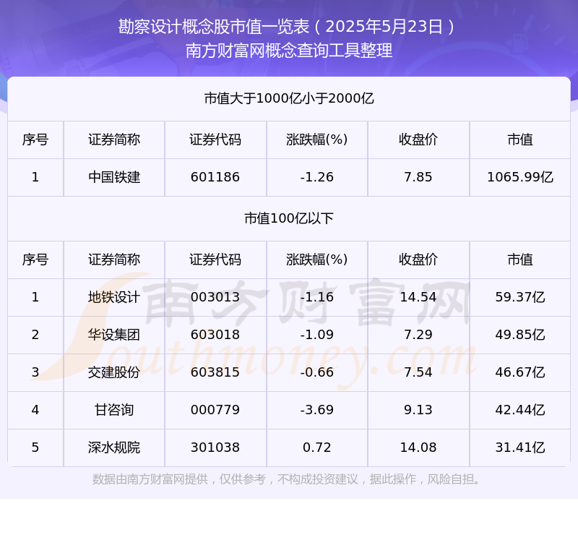The height and width of the screenshot is (535, 578).
Task: Select the 深水规院 stock name cell
Action: (114, 448)
